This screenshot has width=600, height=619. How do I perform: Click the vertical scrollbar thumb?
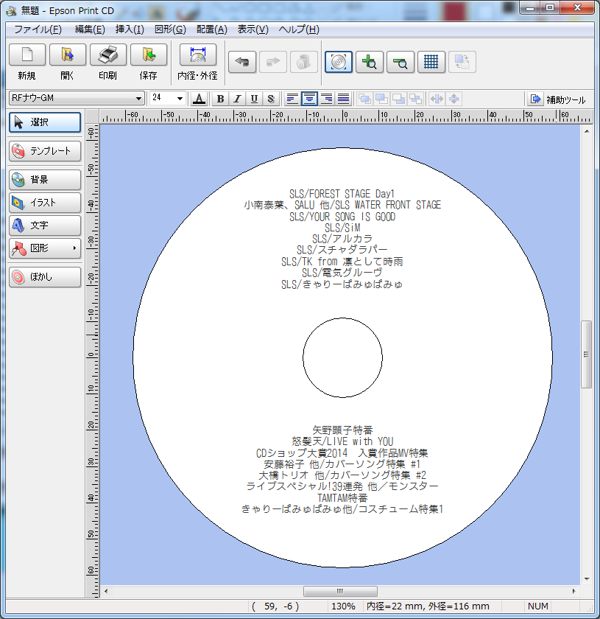tap(586, 354)
